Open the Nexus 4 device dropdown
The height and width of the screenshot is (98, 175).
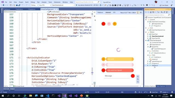pyautogui.click(x=128, y=13)
